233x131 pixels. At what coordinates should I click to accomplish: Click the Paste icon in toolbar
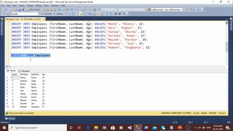tap(67, 10)
